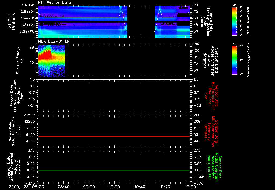Click the 190 scanner angle tick label
Viewport: 275px width, 190px height.
[x=196, y=44]
